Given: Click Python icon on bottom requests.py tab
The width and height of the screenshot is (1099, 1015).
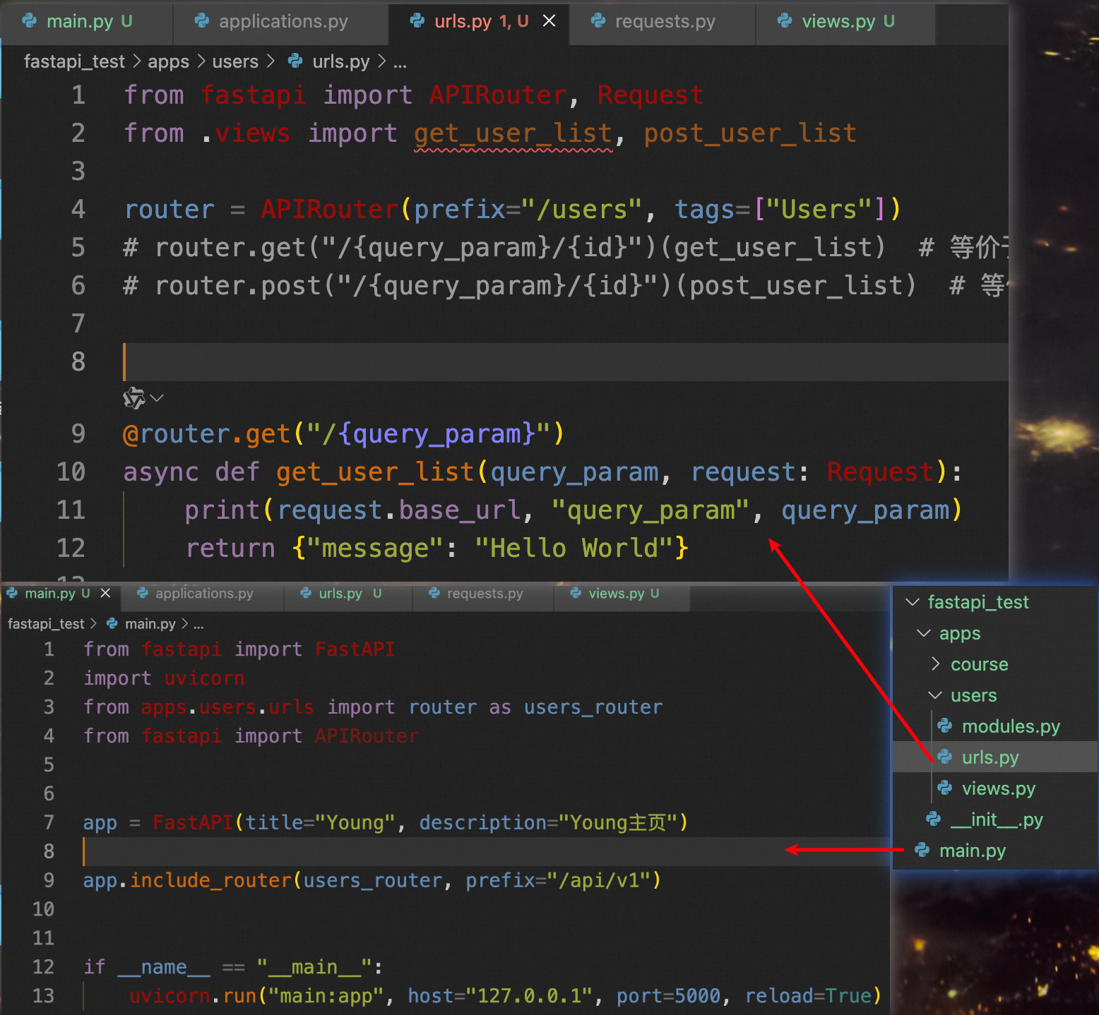Looking at the screenshot, I should click(x=434, y=593).
